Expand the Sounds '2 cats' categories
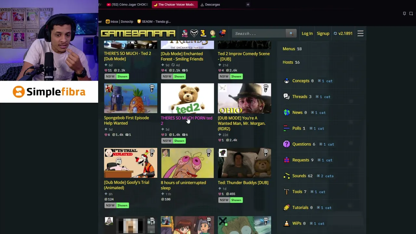The image size is (416, 234). [x=325, y=176]
